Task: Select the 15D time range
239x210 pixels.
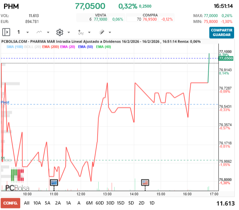Action: pos(120,203)
